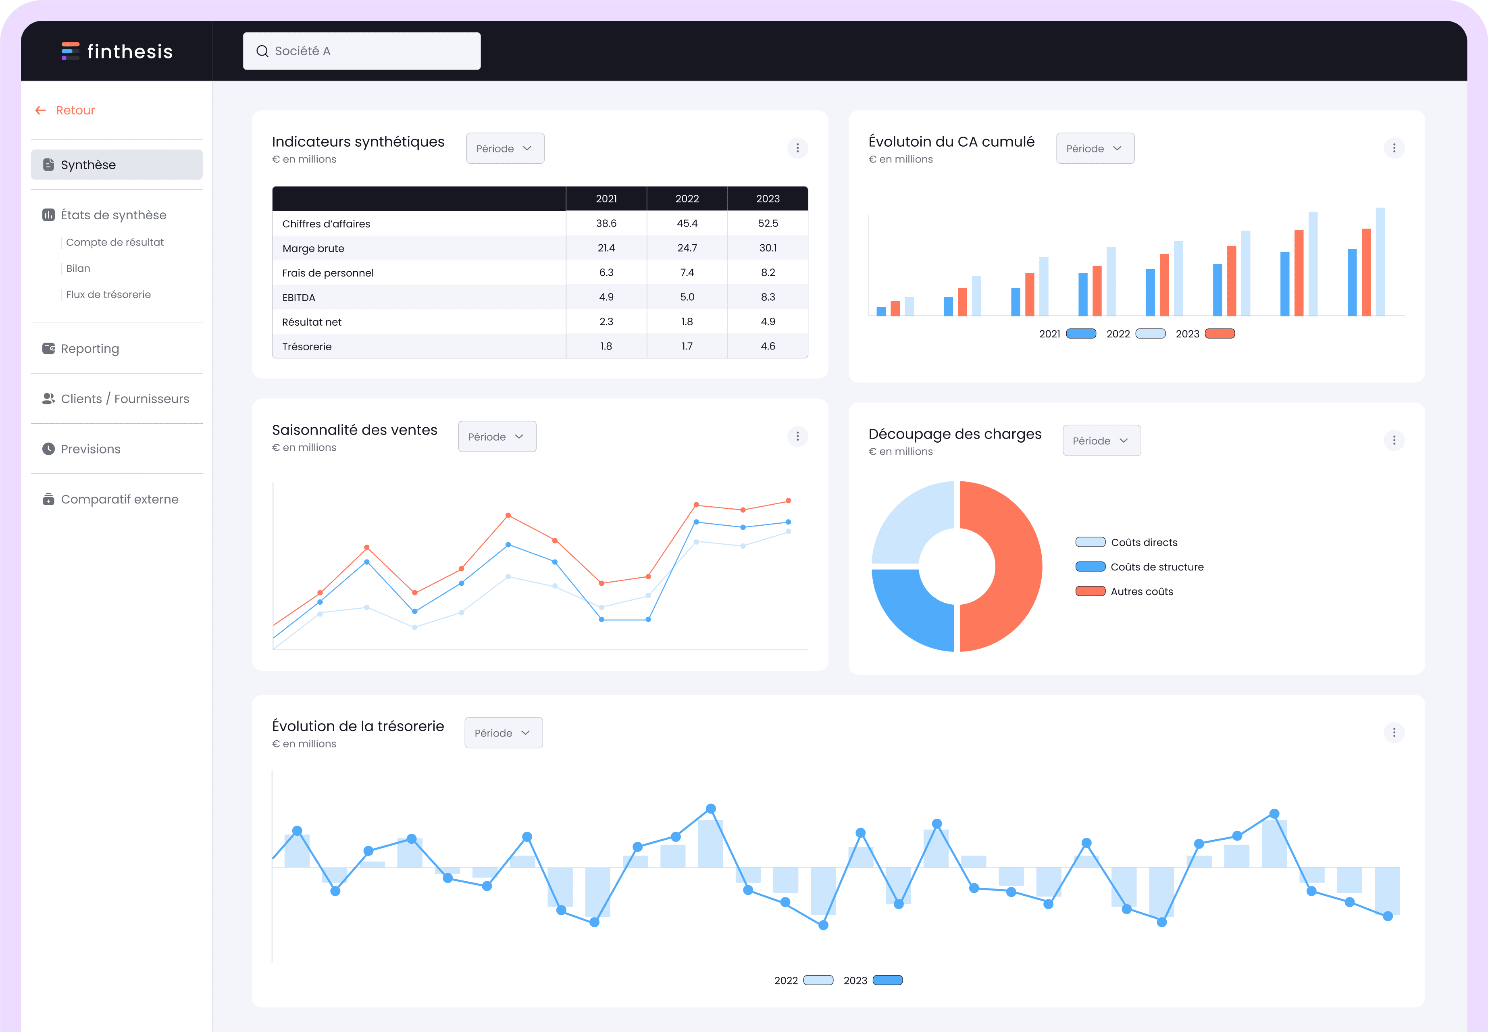Viewport: 1488px width, 1032px height.
Task: Click the Reporting wallet icon
Action: 48,349
